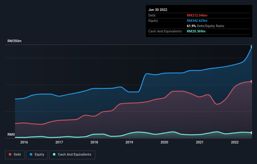
Task: Click the RM20.369m cash value
Action: pyautogui.click(x=196, y=31)
